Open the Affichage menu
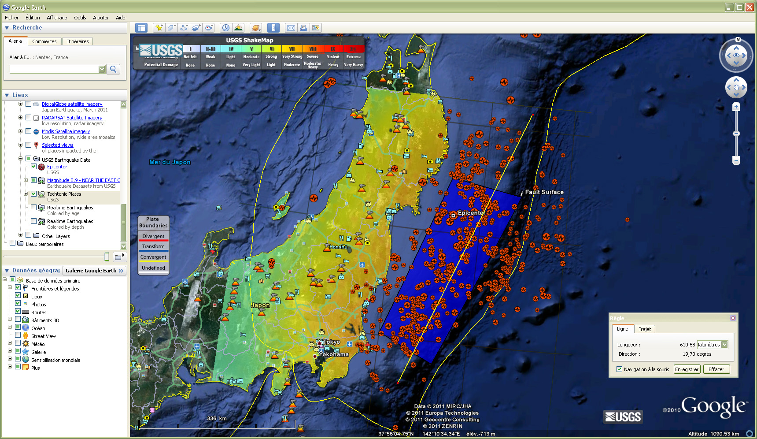The height and width of the screenshot is (439, 757). (x=57, y=18)
